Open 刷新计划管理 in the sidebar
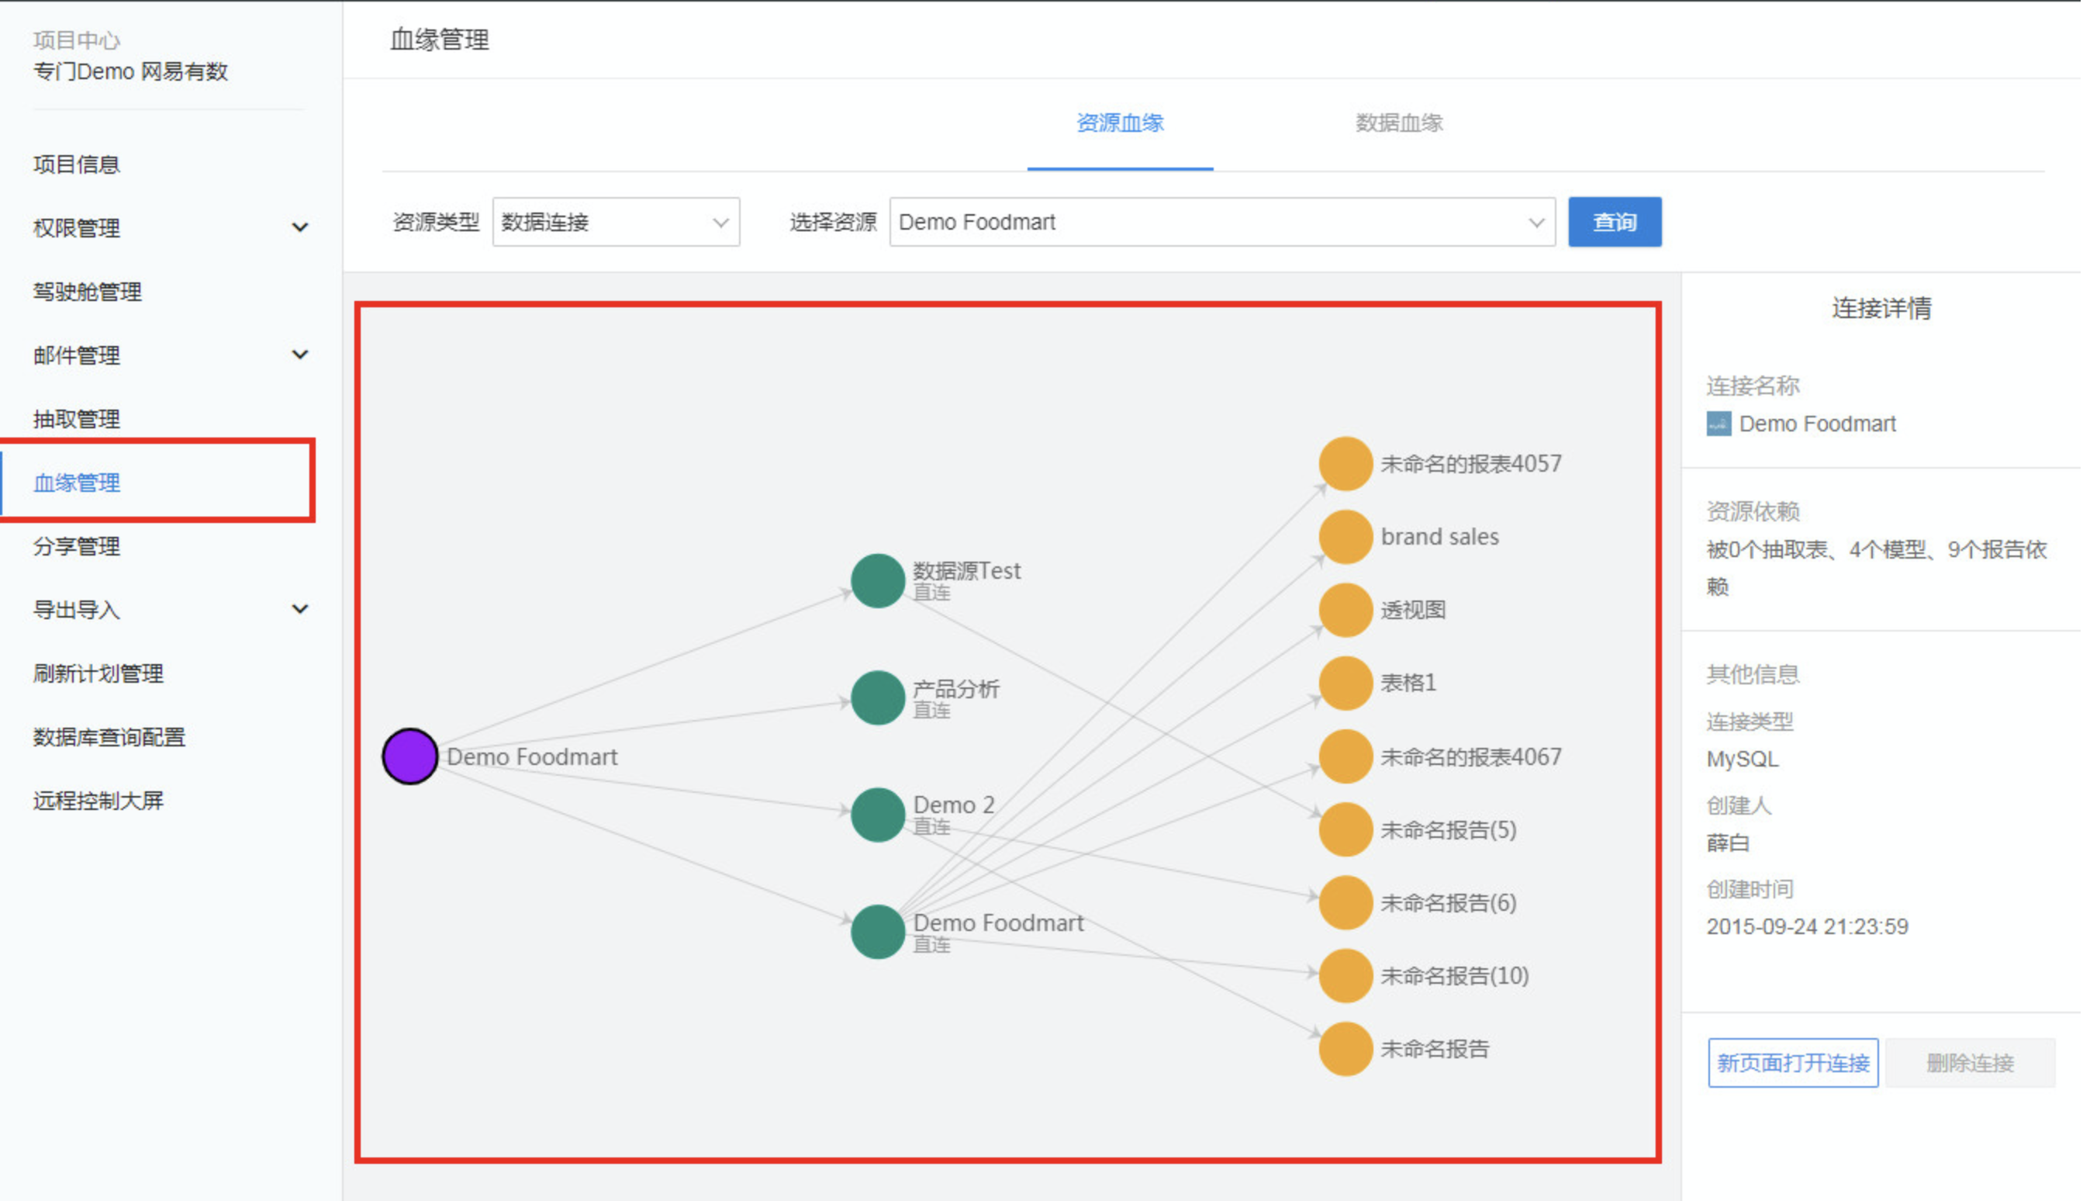Screen dimensions: 2083x1201 click(x=98, y=674)
